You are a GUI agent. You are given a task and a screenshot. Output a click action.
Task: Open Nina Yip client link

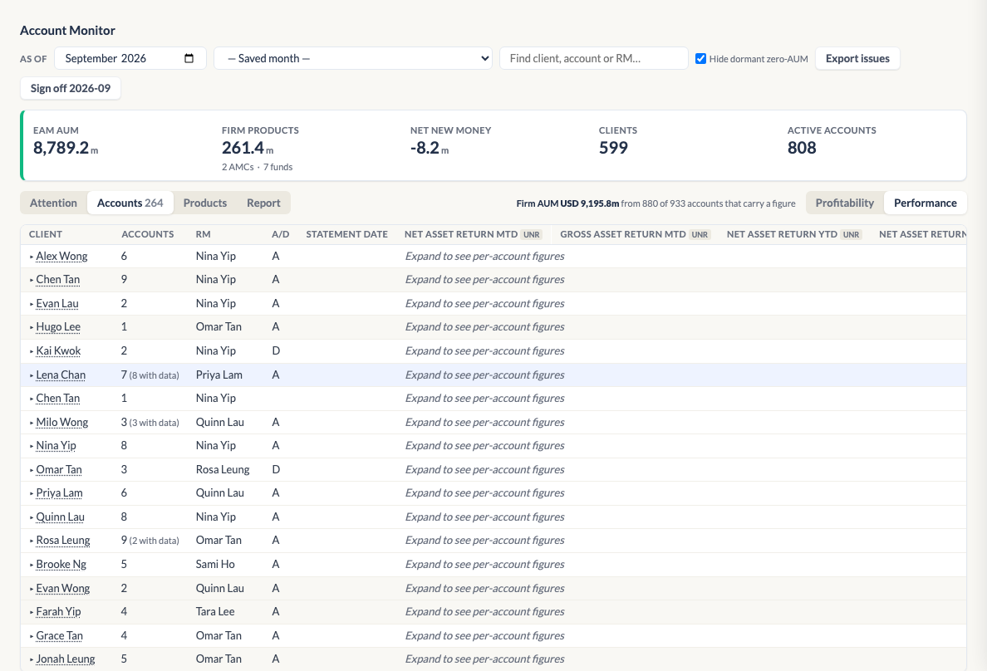coord(56,446)
